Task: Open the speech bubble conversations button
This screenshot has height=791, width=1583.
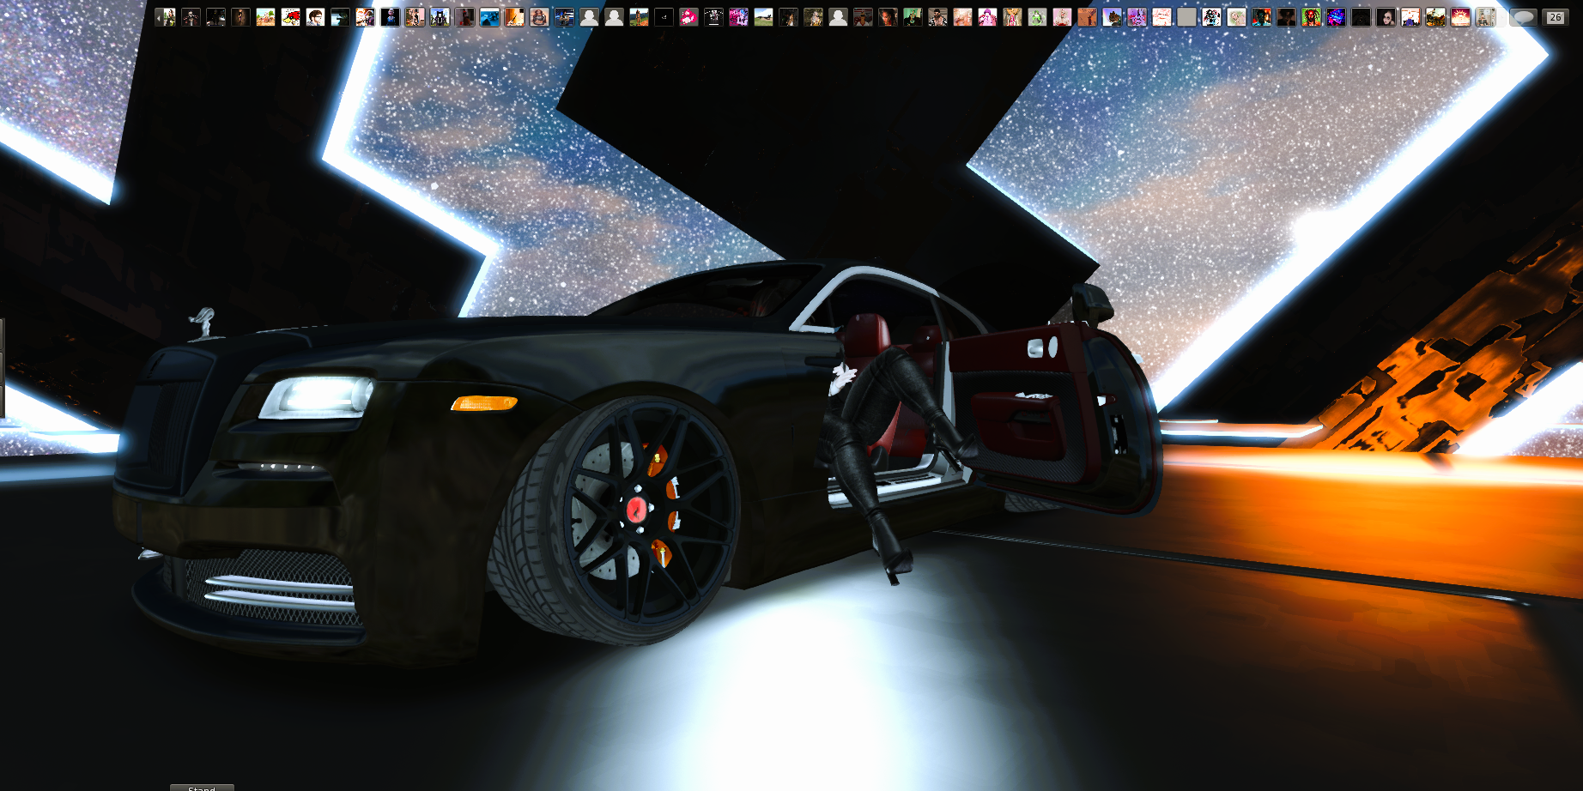Action: pos(1523,17)
